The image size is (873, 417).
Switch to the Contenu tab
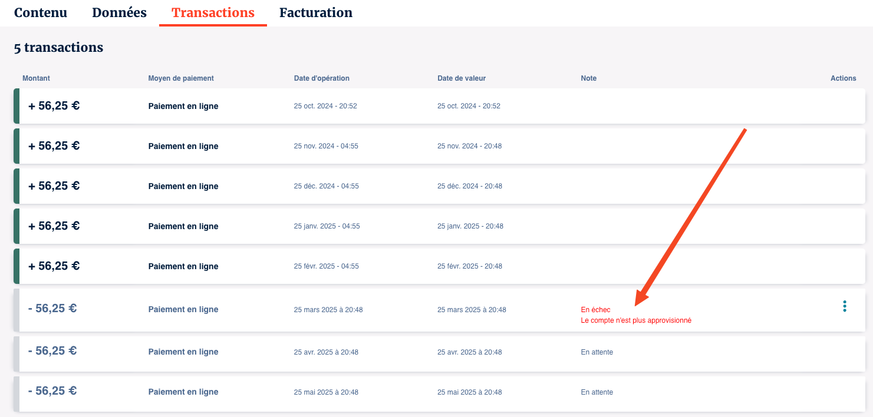[x=41, y=13]
